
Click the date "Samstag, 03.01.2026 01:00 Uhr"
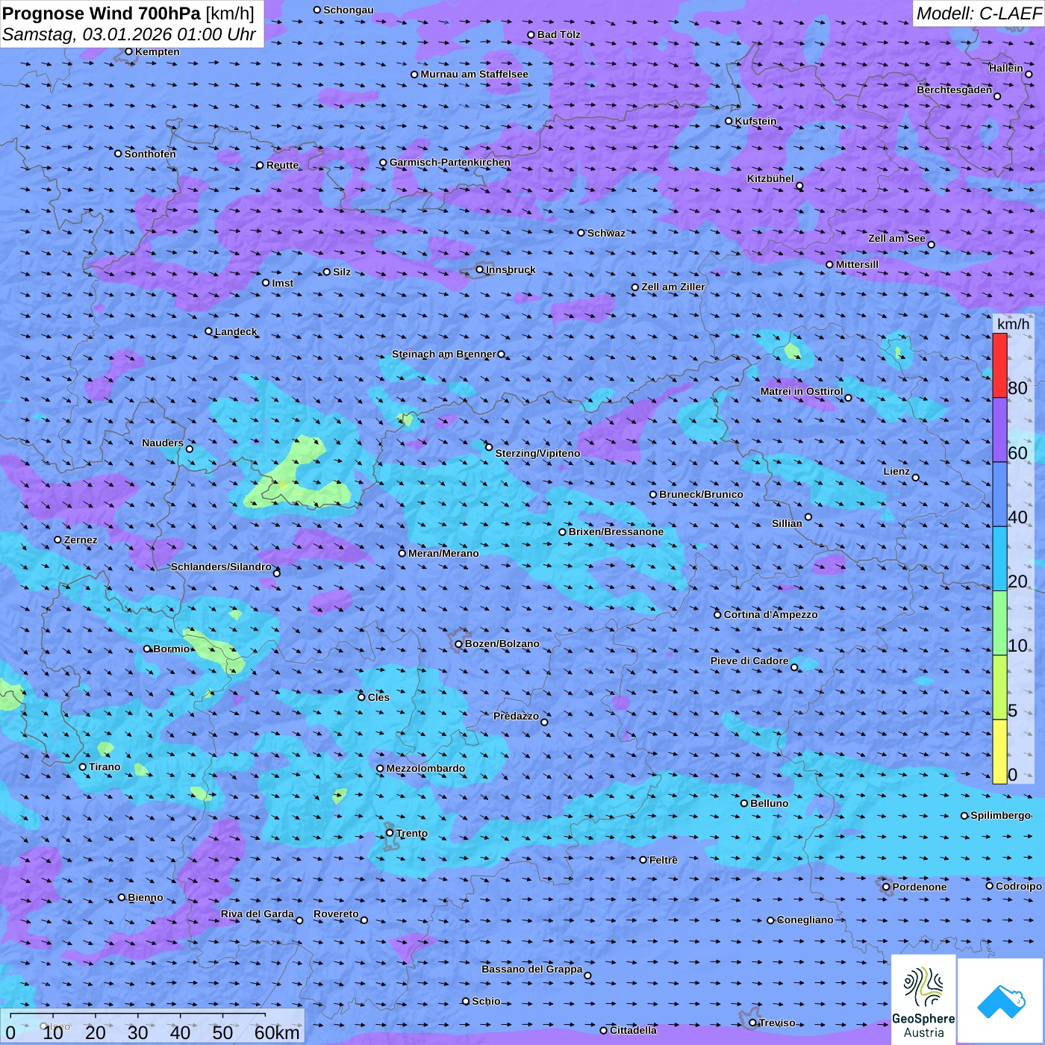(x=129, y=34)
